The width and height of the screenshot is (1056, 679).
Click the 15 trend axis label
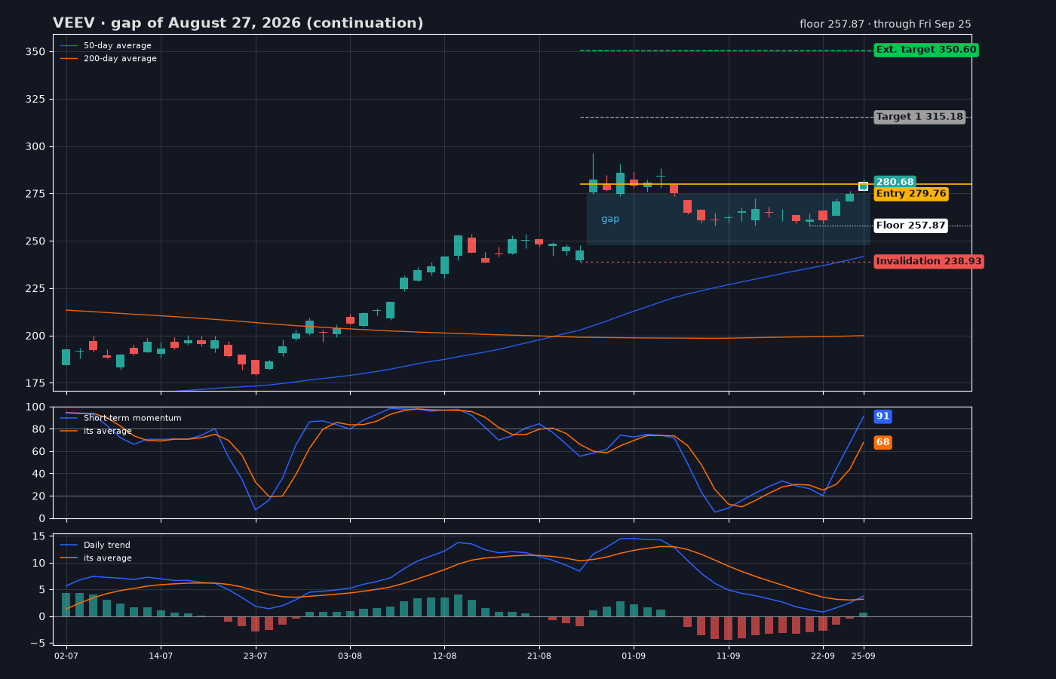38,536
